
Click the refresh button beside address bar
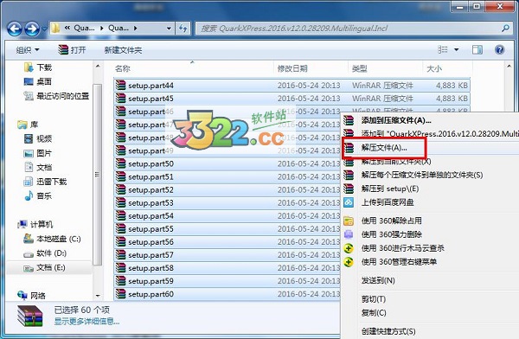pos(183,29)
